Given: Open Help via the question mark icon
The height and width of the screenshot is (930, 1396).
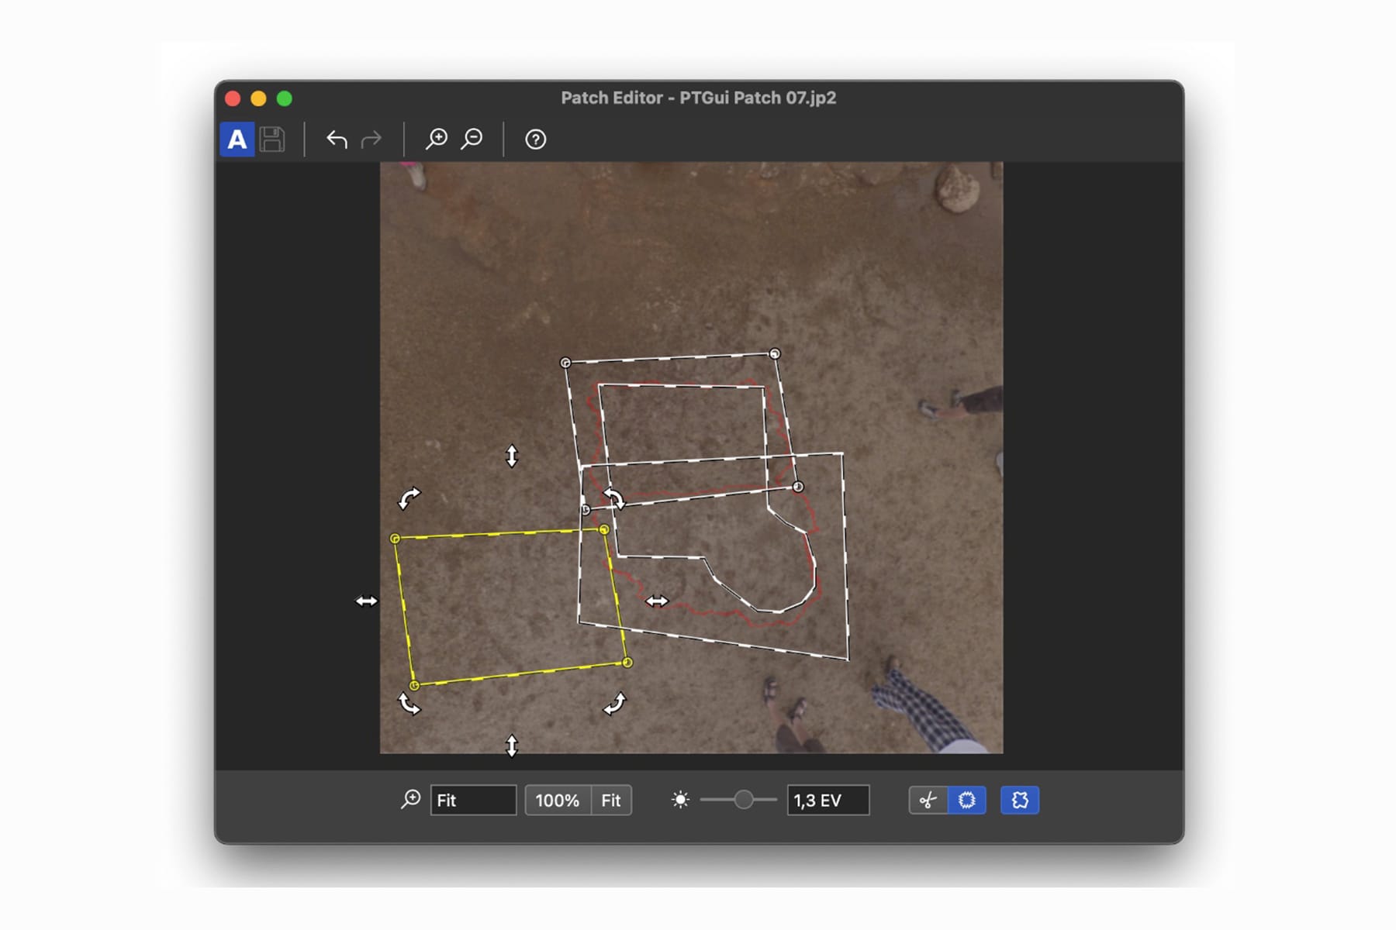Looking at the screenshot, I should coord(536,139).
